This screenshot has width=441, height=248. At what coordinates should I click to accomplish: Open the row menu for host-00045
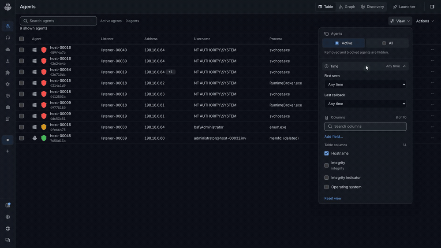[x=433, y=138]
